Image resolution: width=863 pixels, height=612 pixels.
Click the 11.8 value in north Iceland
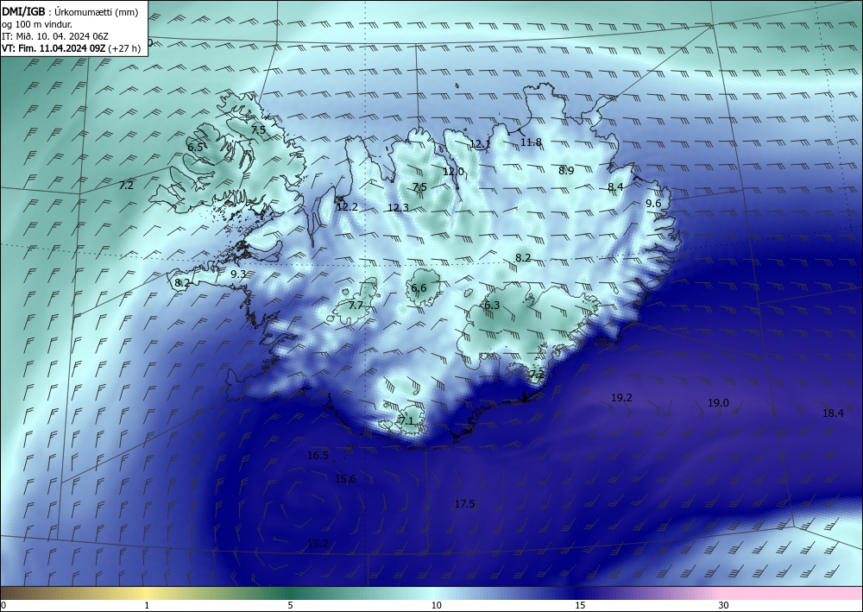(531, 142)
